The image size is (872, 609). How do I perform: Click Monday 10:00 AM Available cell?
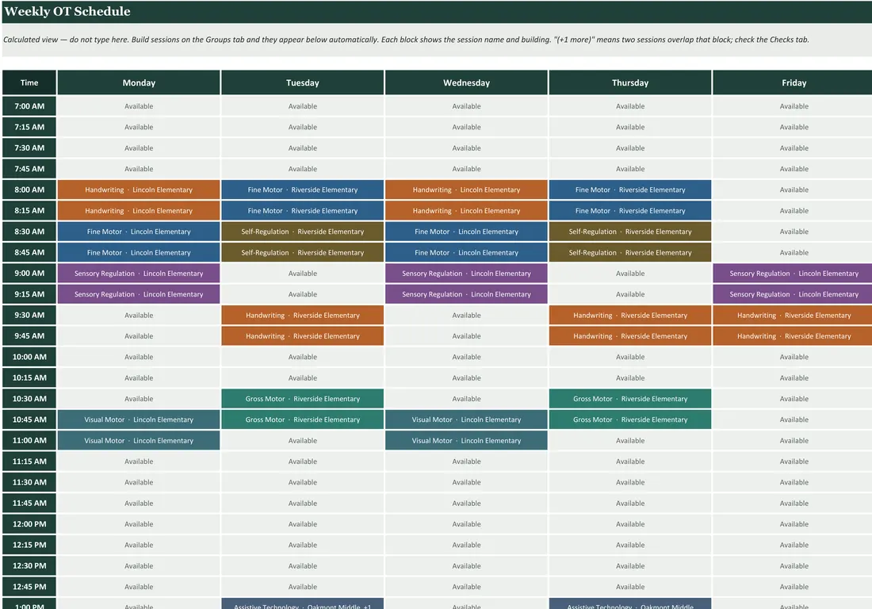click(x=139, y=357)
